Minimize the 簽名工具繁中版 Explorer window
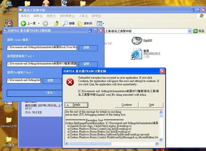The width and height of the screenshot is (206, 151). (192, 10)
